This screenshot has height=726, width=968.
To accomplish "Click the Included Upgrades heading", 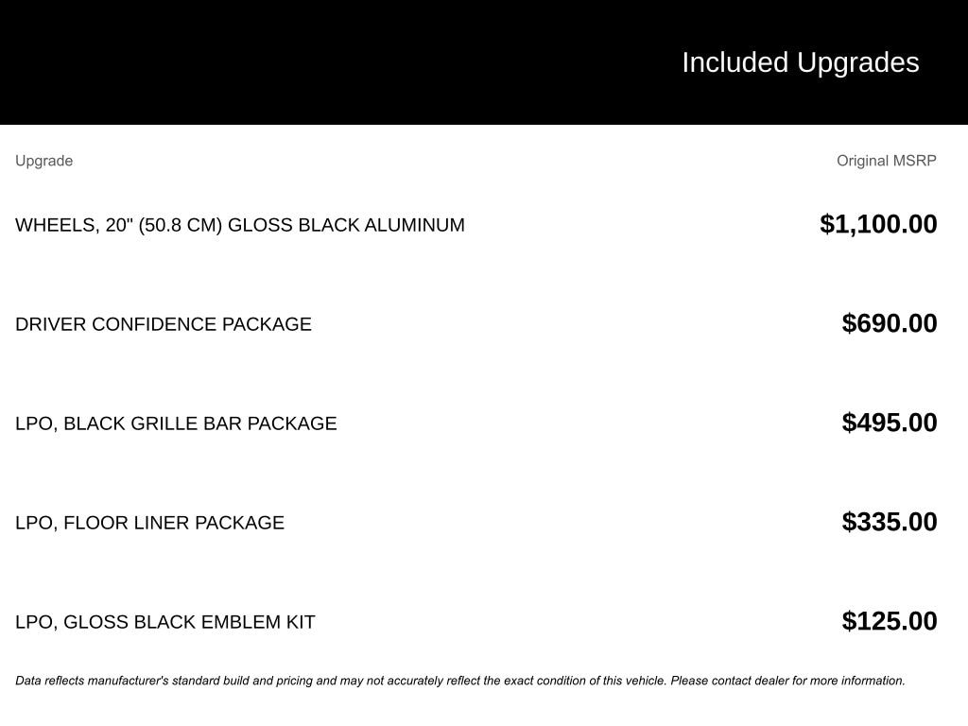I will point(800,62).
